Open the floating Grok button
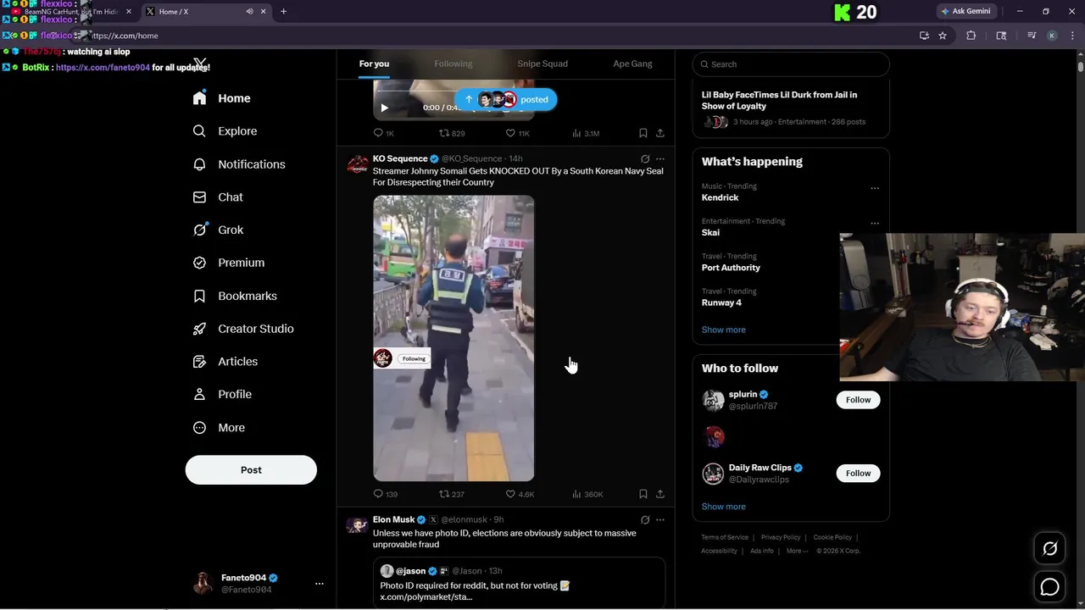This screenshot has height=610, width=1085. (1049, 548)
